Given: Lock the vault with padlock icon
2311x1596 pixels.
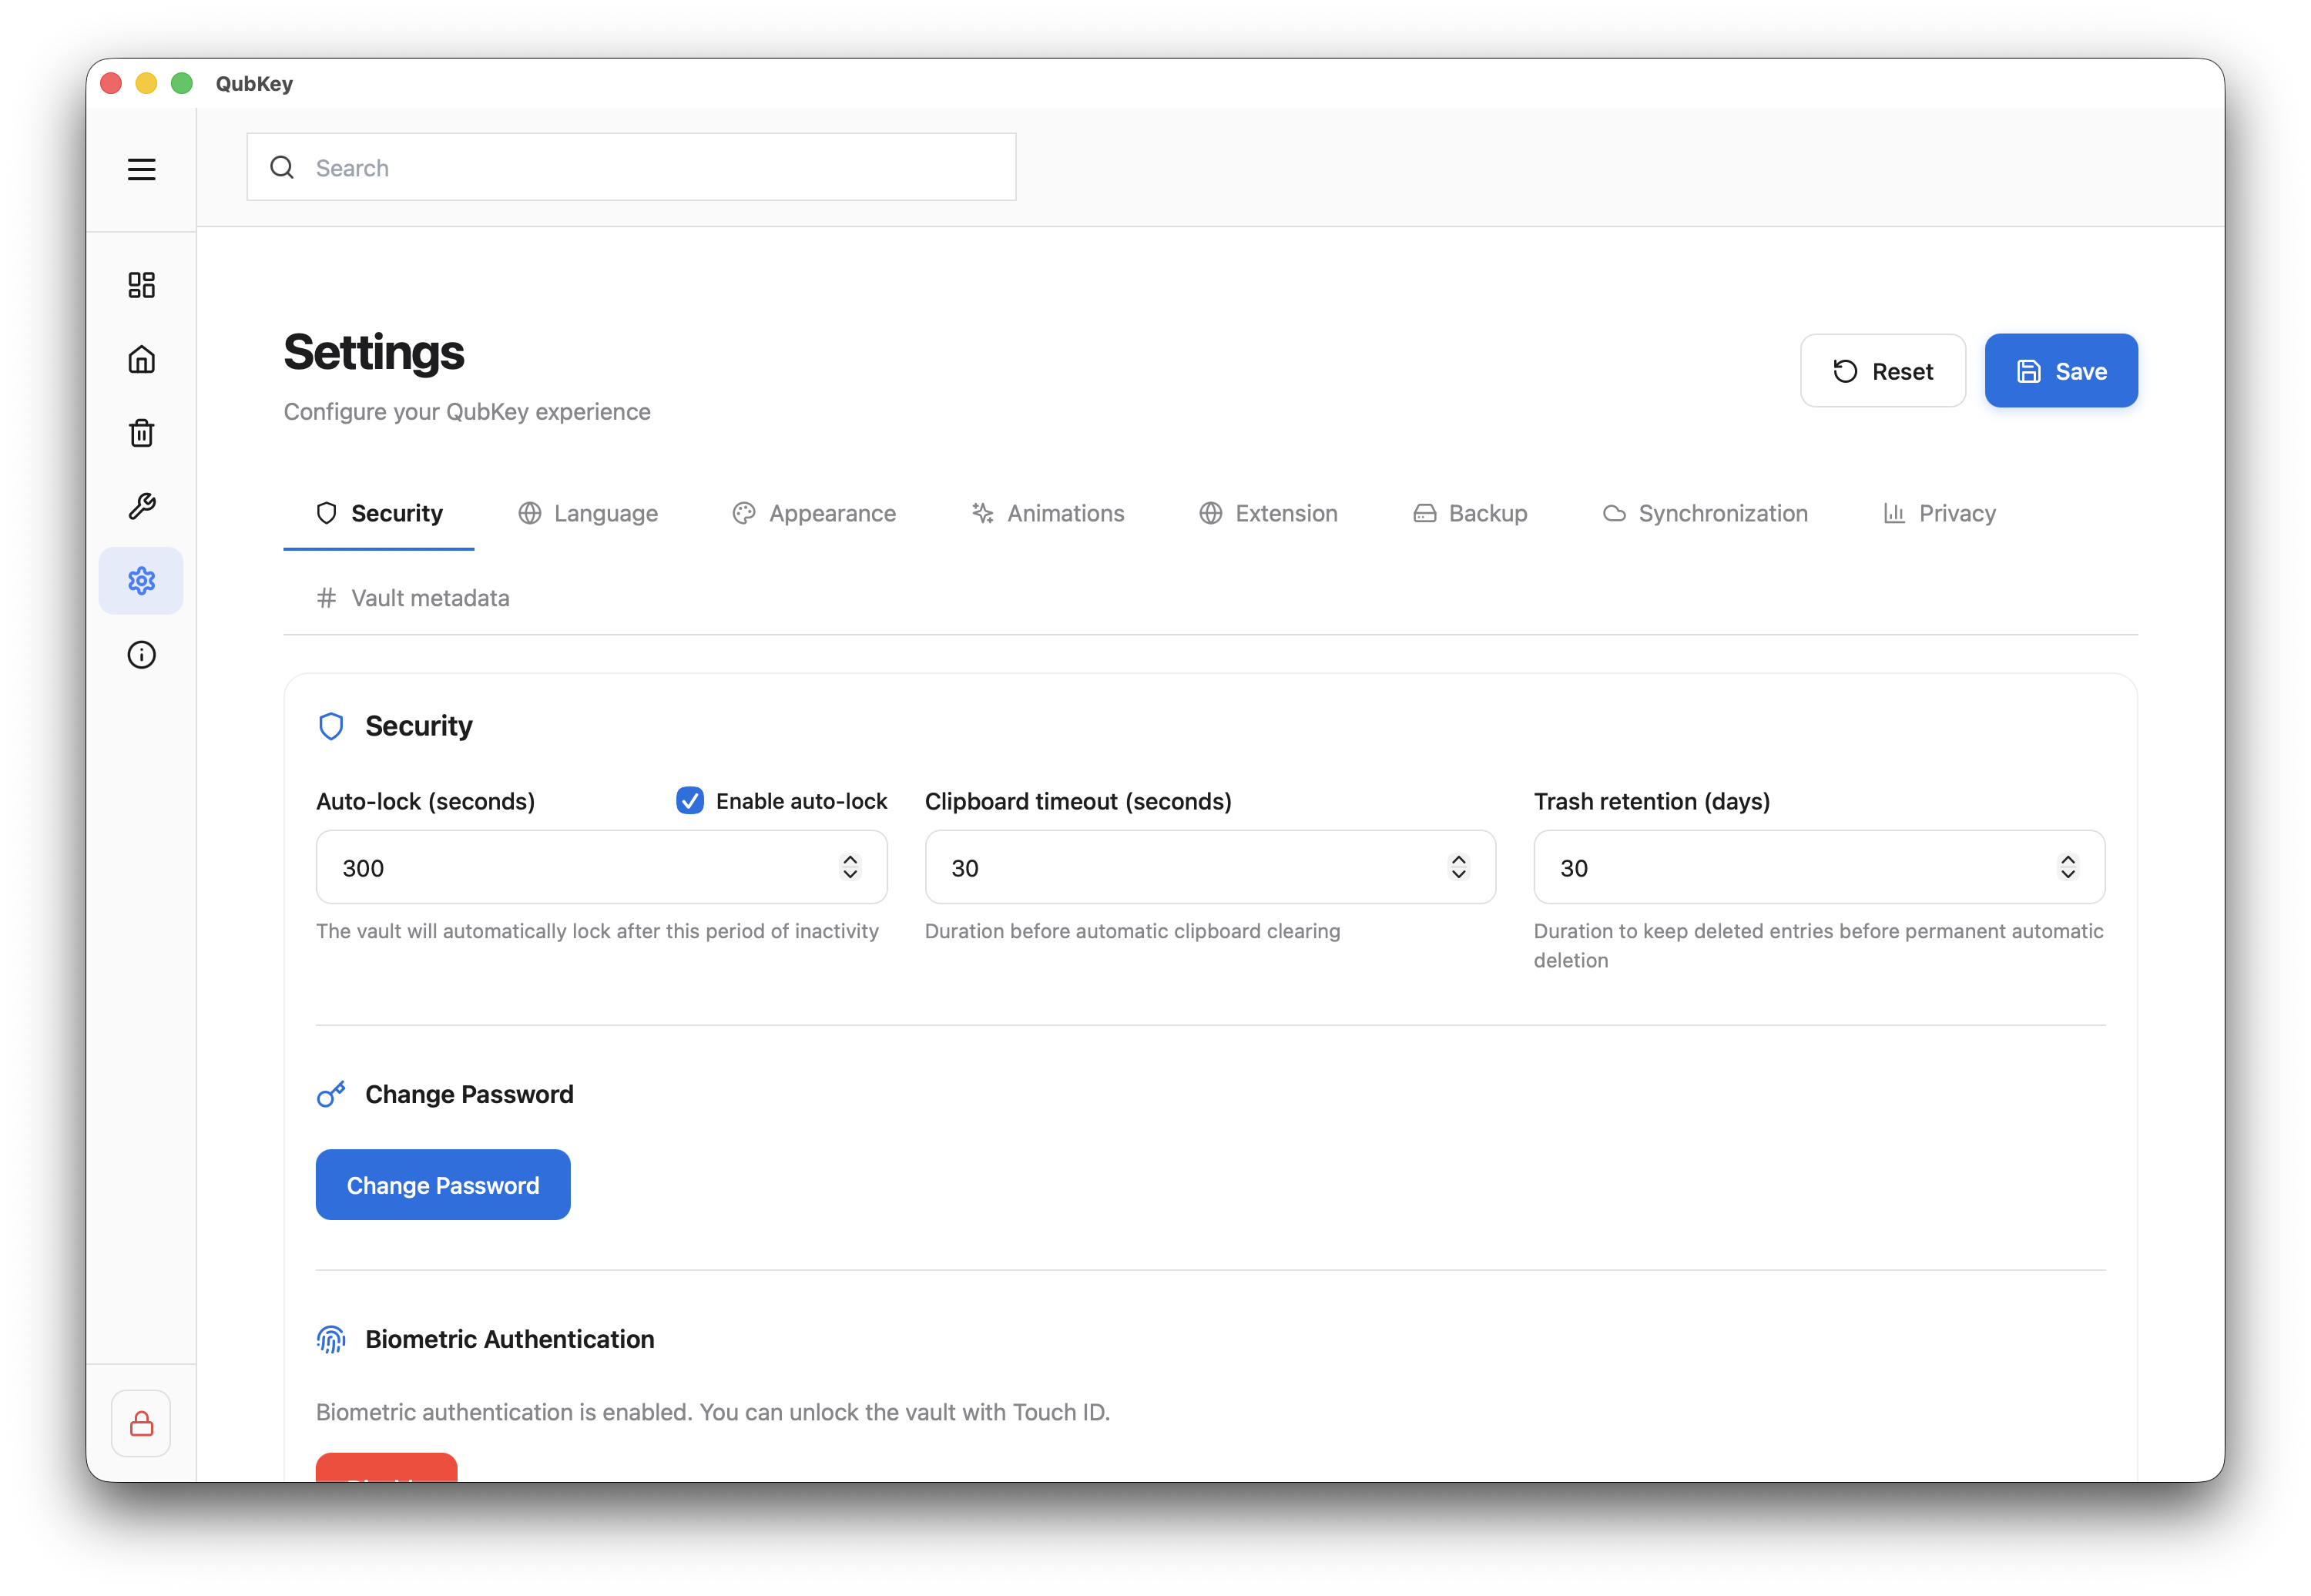Looking at the screenshot, I should (x=141, y=1424).
